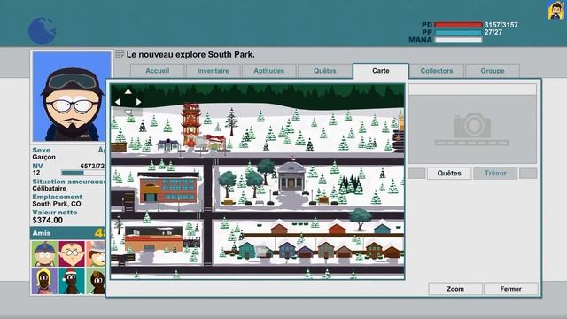The width and height of the screenshot is (567, 319).
Task: Pan the map right with the arrow
Action: (139, 103)
